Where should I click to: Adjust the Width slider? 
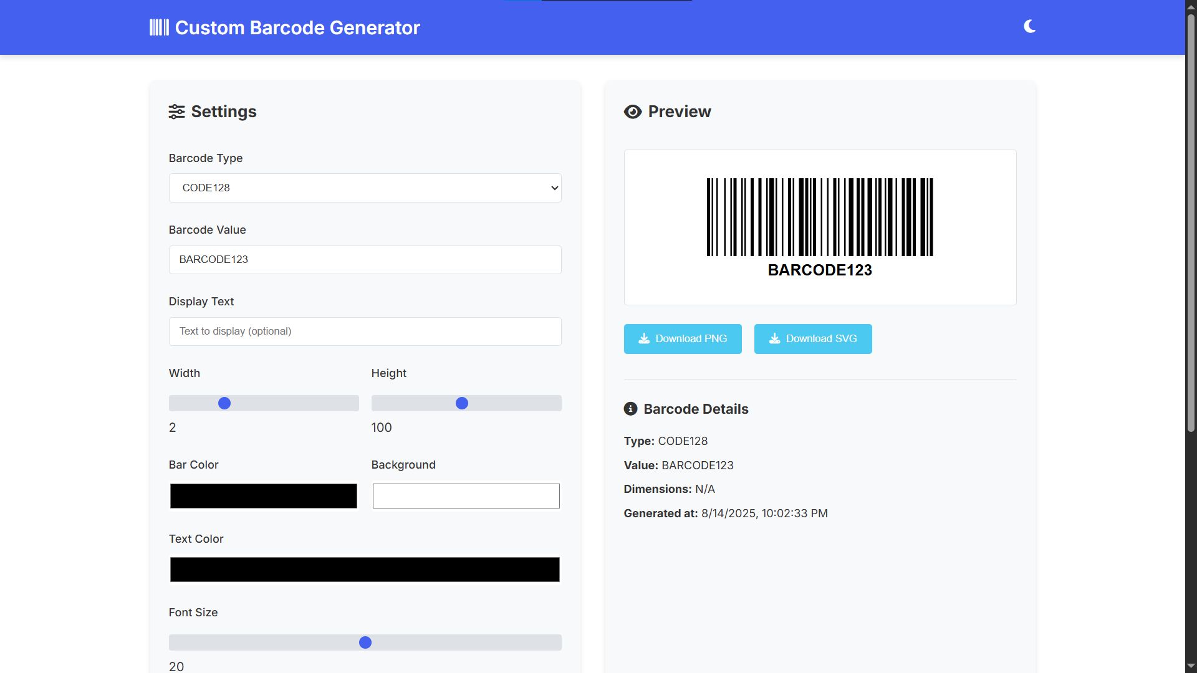(x=264, y=403)
